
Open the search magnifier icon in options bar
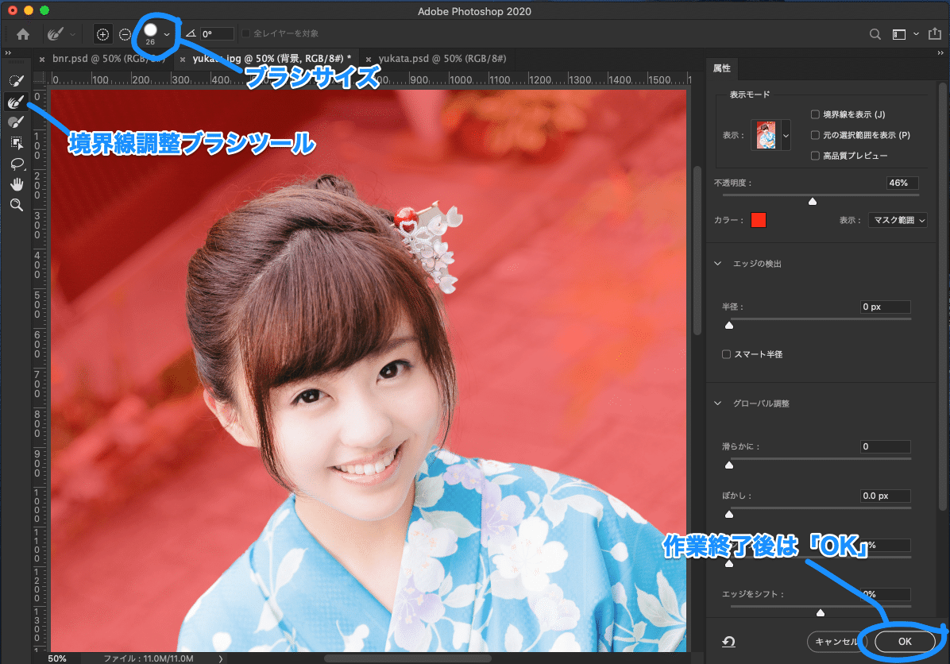point(875,34)
